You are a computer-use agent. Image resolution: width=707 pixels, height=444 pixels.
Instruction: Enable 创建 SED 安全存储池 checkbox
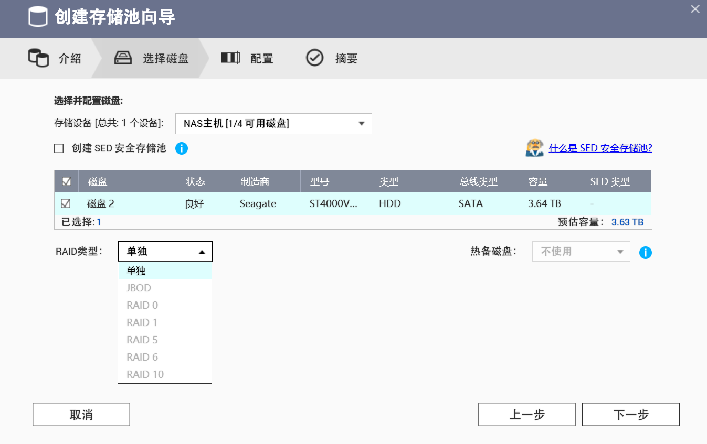[59, 148]
